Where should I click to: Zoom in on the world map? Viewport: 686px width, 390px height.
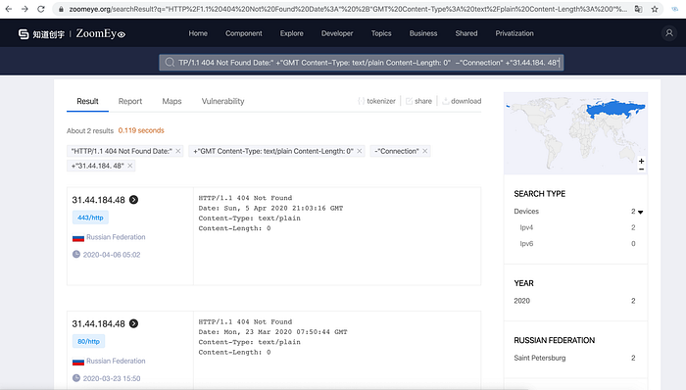[641, 161]
